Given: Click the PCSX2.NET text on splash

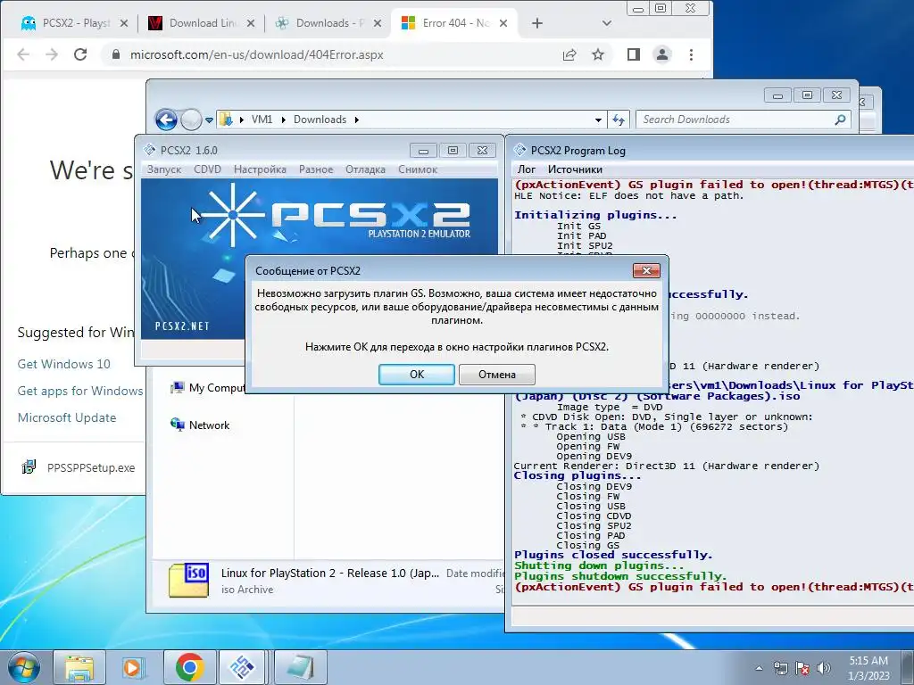Looking at the screenshot, I should tap(182, 326).
